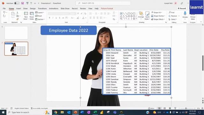Toggle text shadow S button
The image size is (204, 115).
point(60,18)
